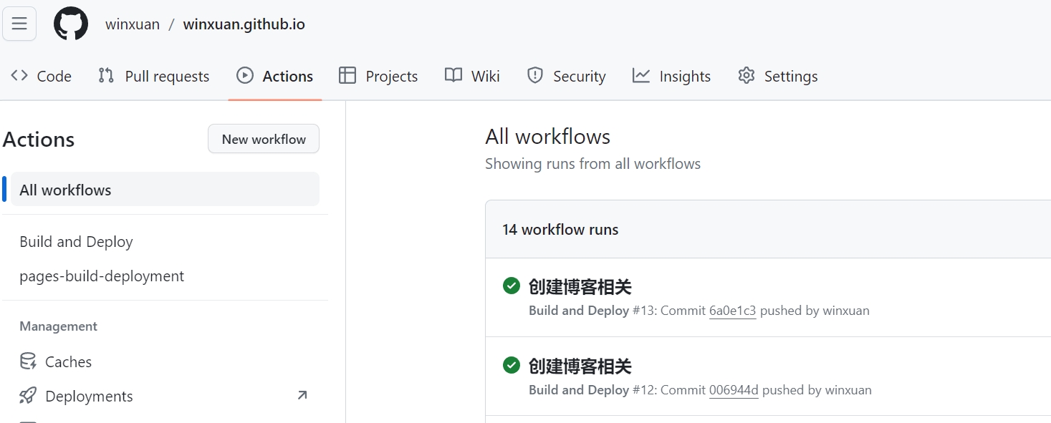
Task: Click the Caches database icon
Action: click(28, 361)
